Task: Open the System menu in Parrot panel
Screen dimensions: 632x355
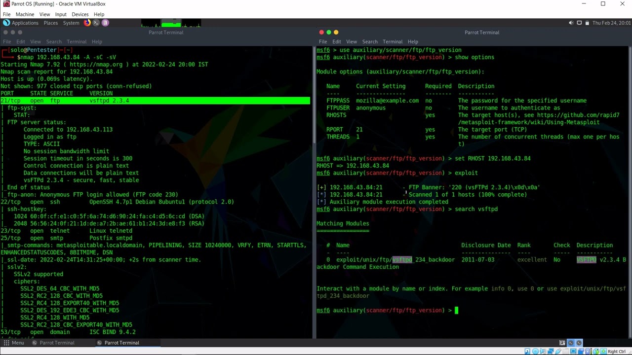Action: (x=71, y=23)
